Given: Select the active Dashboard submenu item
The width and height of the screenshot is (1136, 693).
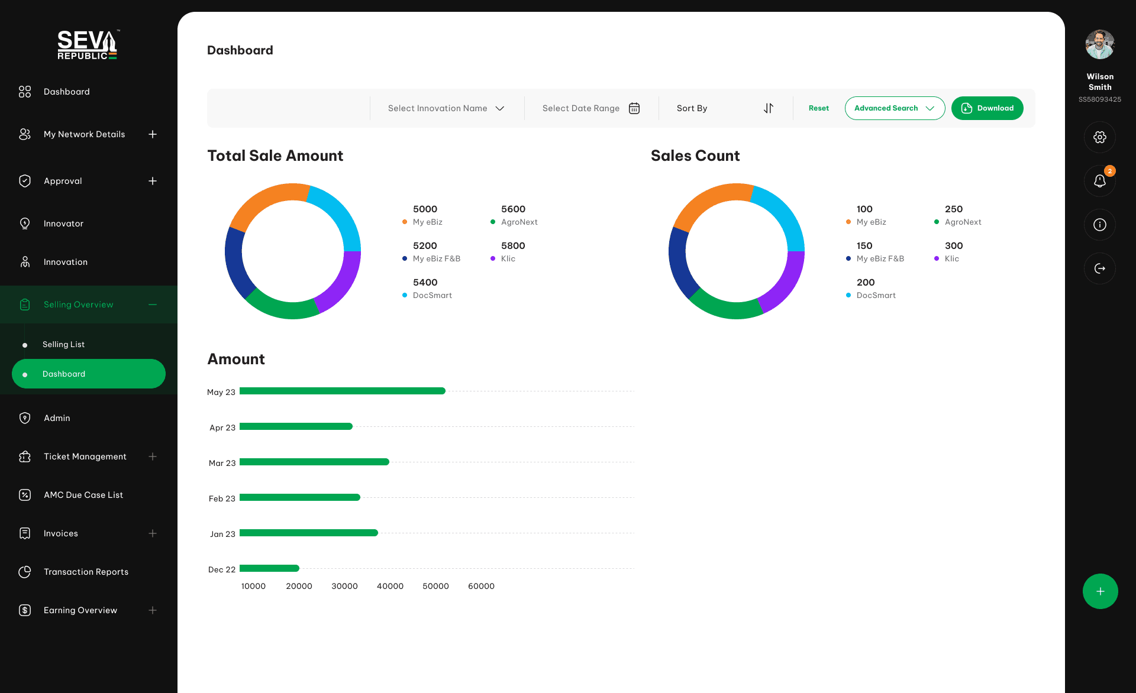Looking at the screenshot, I should point(89,374).
